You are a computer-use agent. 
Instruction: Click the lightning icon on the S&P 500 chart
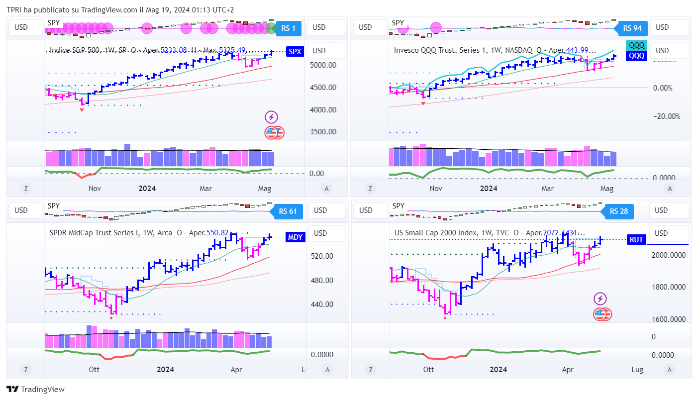tap(271, 117)
